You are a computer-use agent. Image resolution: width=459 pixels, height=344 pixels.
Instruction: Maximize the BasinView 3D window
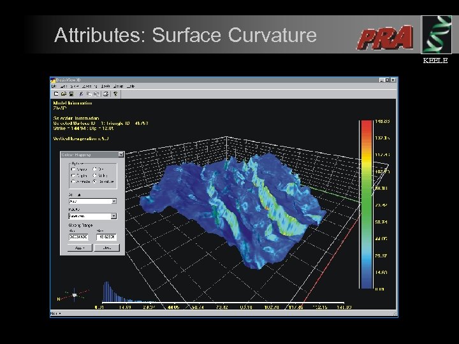point(388,80)
